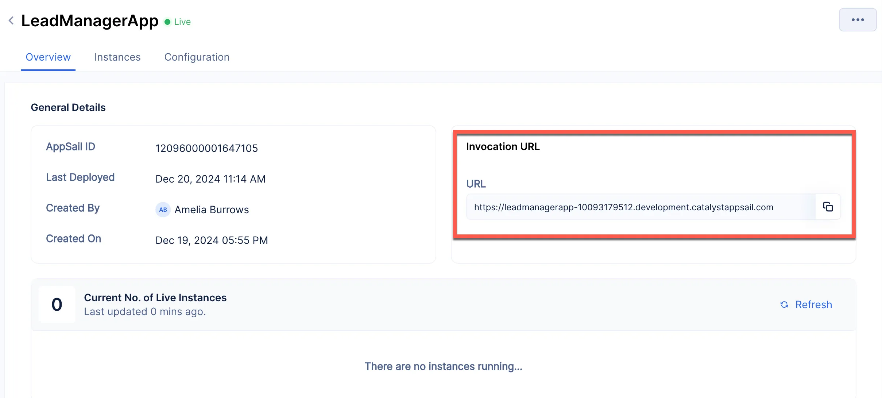Click the green Live status dot

pos(167,22)
